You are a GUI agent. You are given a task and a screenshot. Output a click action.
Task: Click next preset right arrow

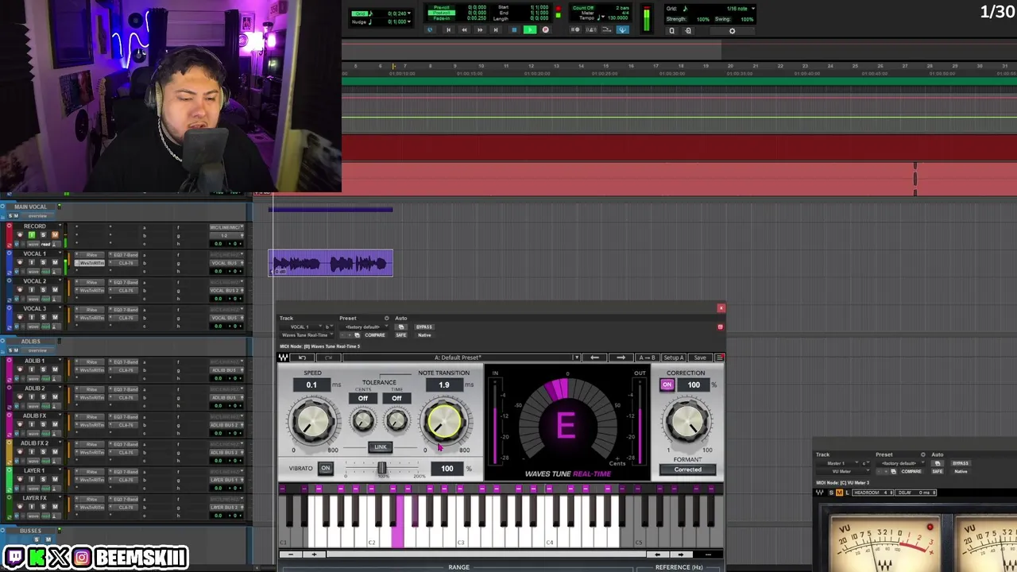621,357
